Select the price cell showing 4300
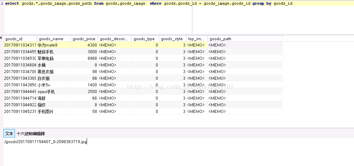 (92, 45)
